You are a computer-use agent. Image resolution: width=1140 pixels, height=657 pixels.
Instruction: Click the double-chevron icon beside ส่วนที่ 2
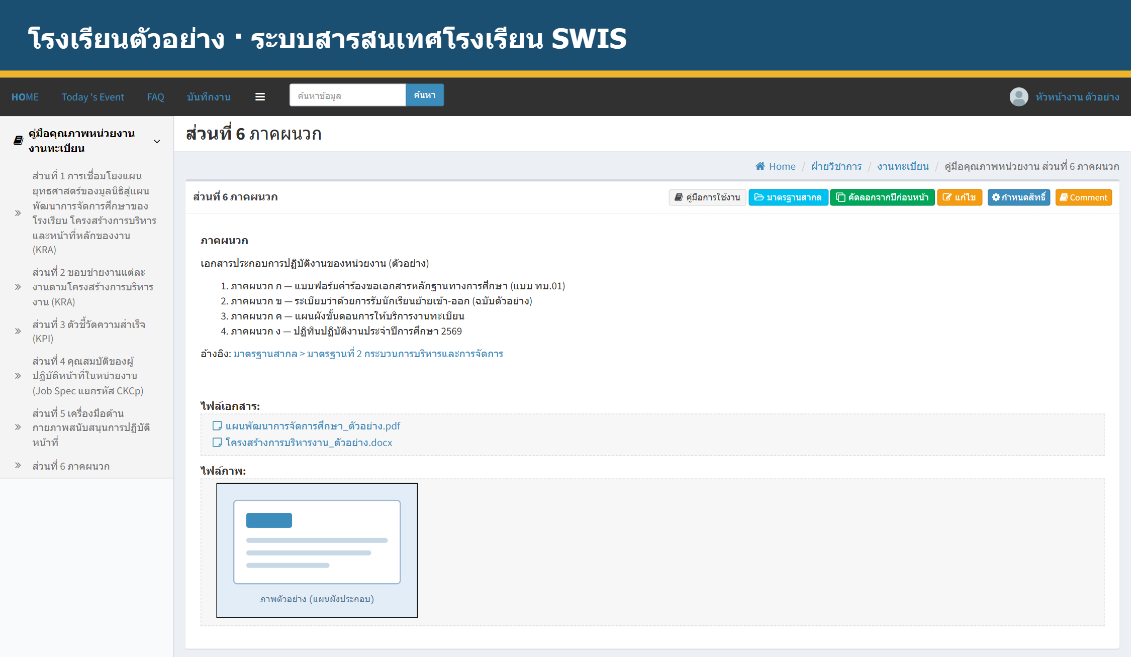pos(18,287)
